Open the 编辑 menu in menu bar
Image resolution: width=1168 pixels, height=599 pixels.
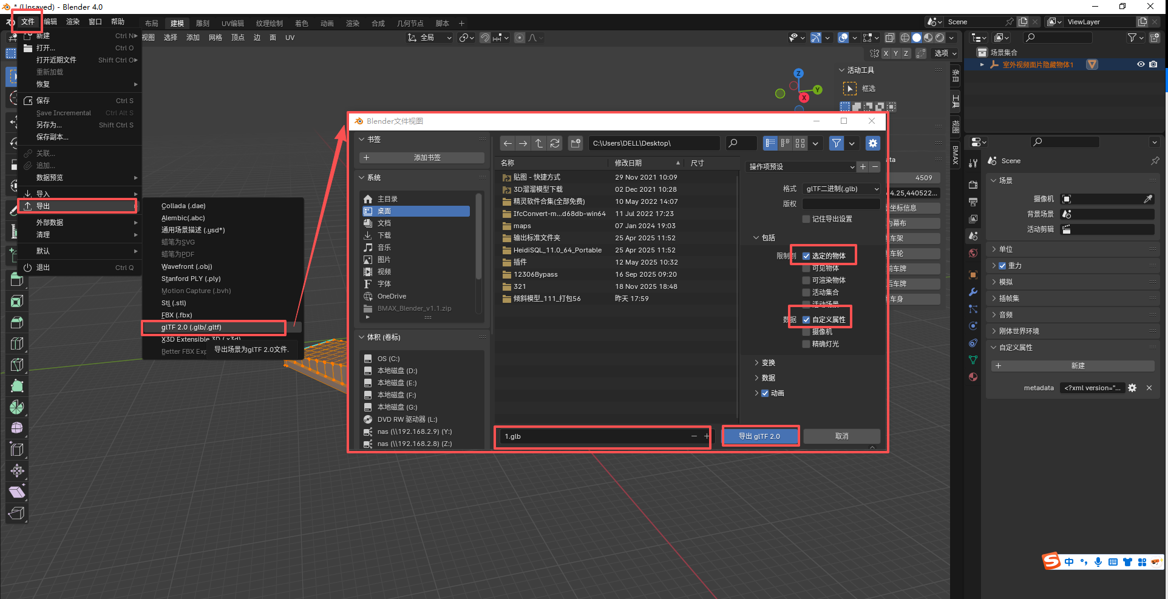click(50, 22)
